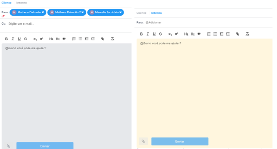277x149 pixels.
Task: Remove recipient Matheus Dalmolin 2
Action: [x=83, y=12]
